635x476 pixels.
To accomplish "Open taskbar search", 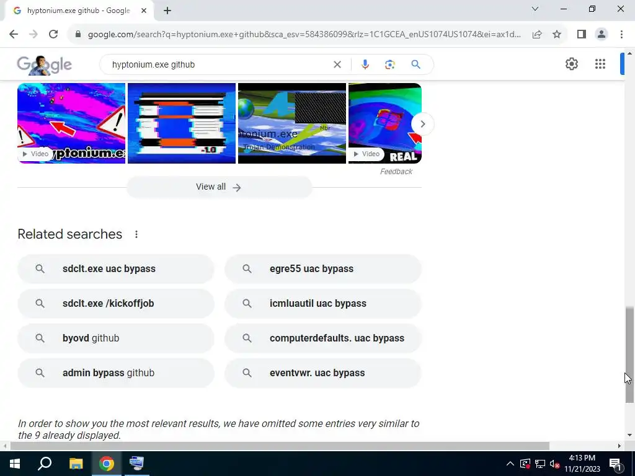I will tap(45, 464).
